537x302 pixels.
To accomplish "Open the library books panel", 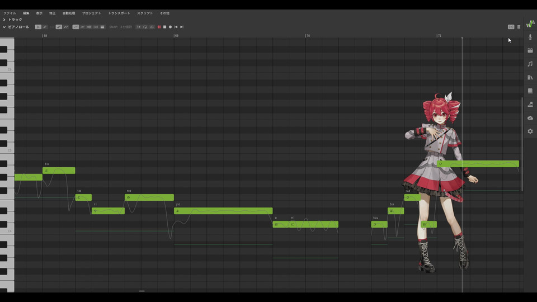I will click(x=530, y=77).
